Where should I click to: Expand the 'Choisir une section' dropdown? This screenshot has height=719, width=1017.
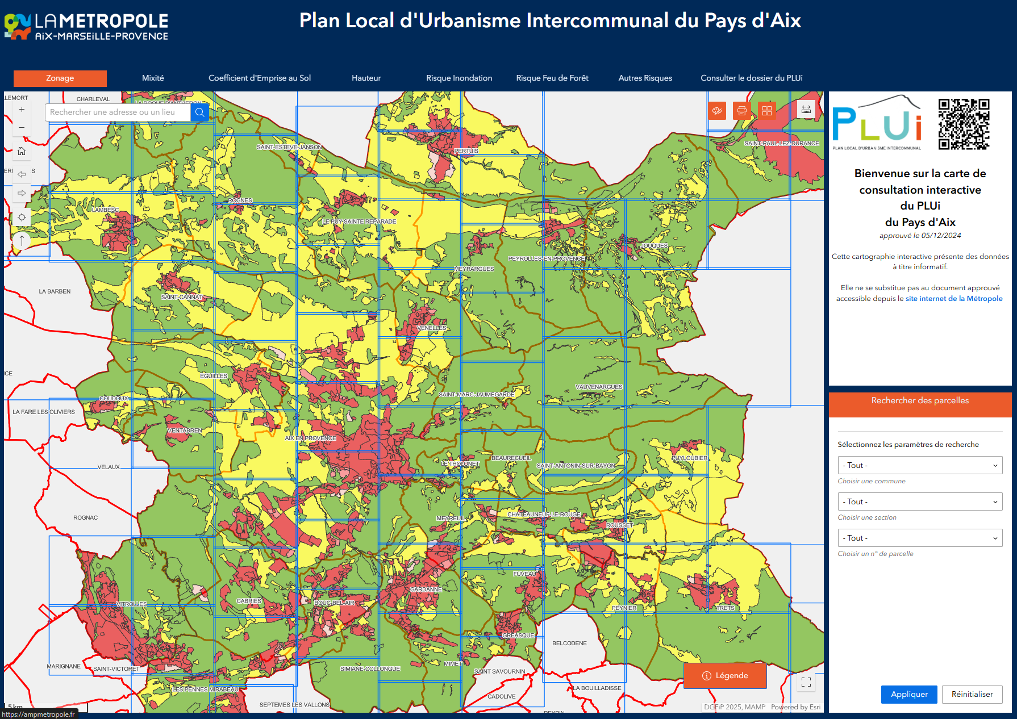919,501
